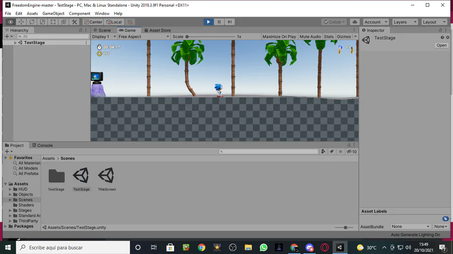This screenshot has width=453, height=254.
Task: Click the Project create plus button
Action: click(7, 152)
